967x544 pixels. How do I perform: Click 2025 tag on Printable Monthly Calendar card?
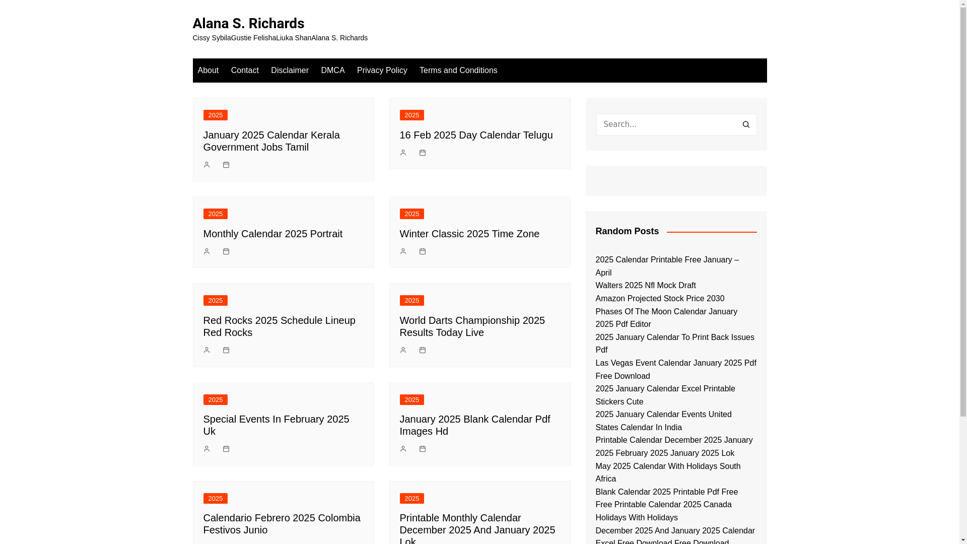(x=412, y=499)
